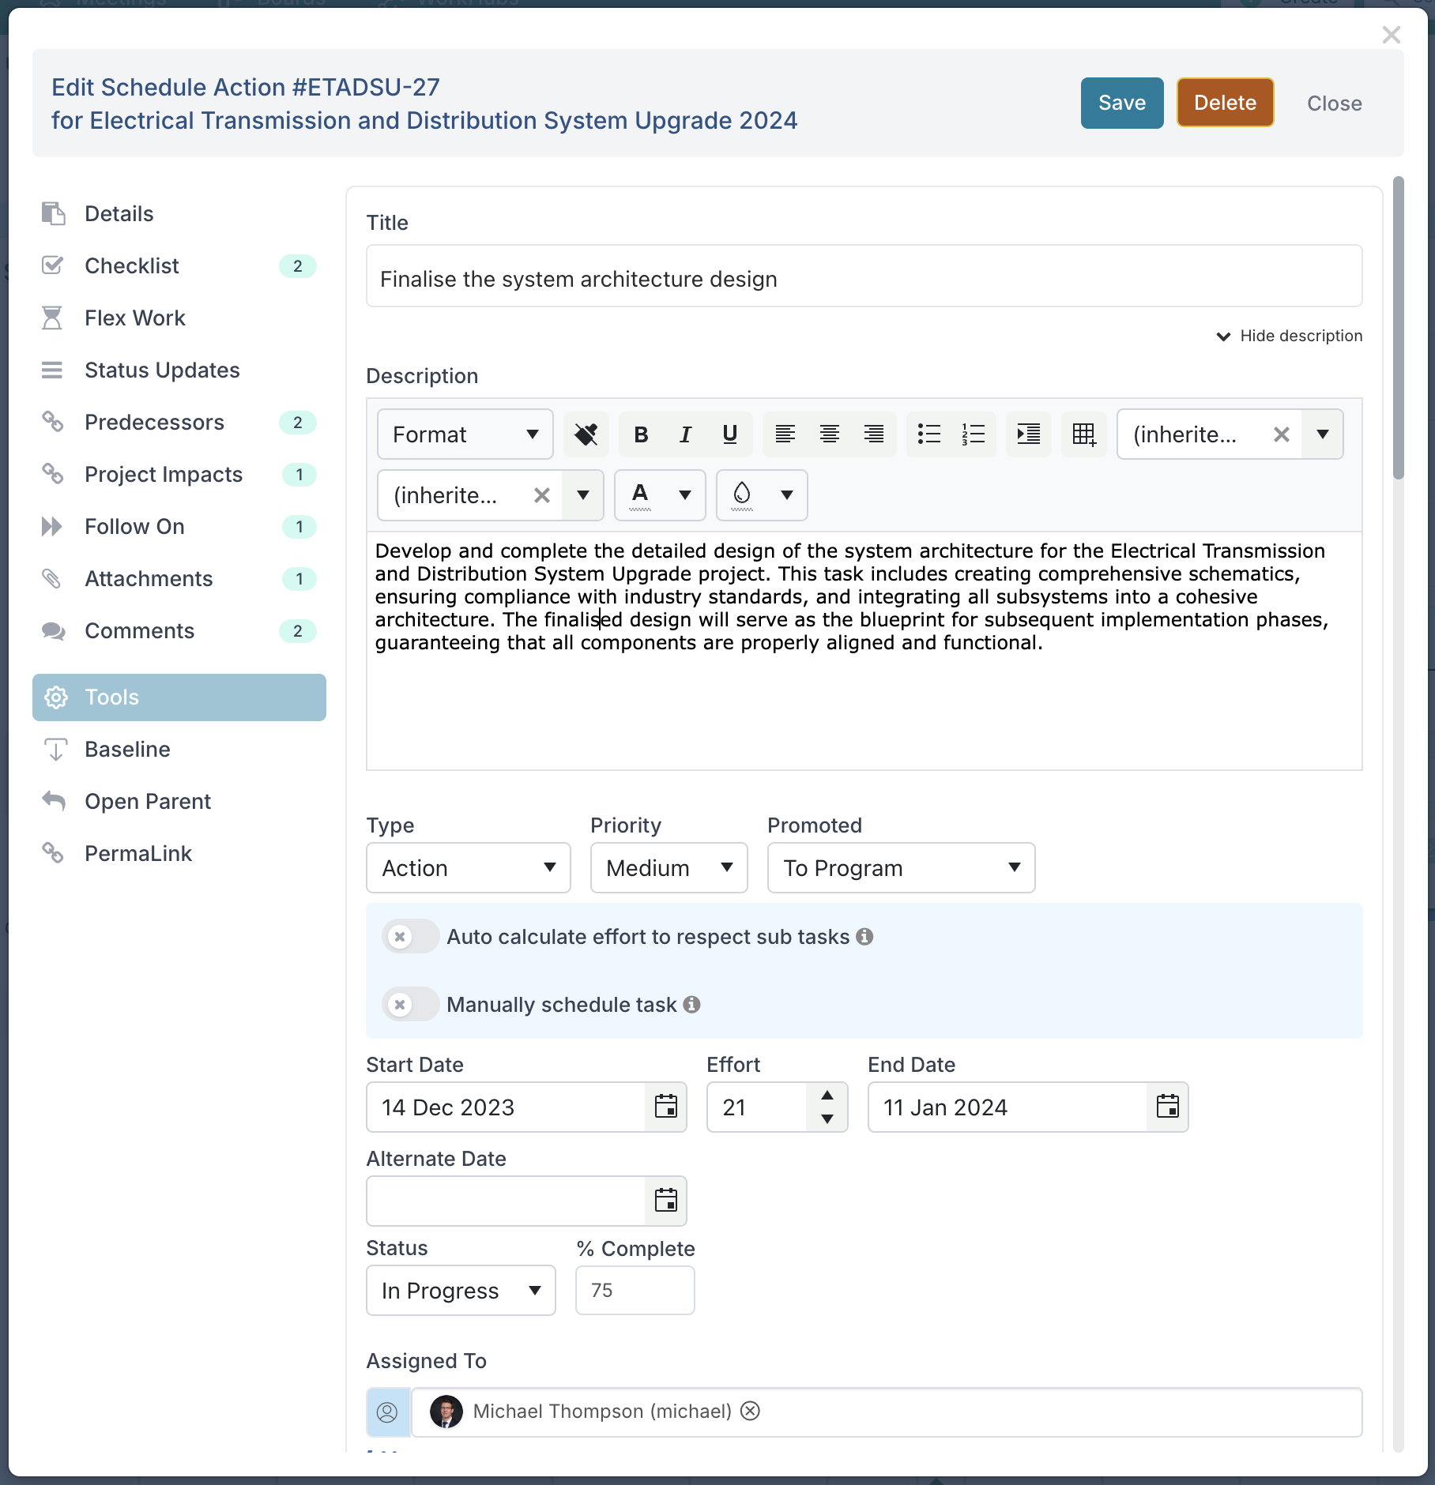
Task: Center-align the description text
Action: 829,434
